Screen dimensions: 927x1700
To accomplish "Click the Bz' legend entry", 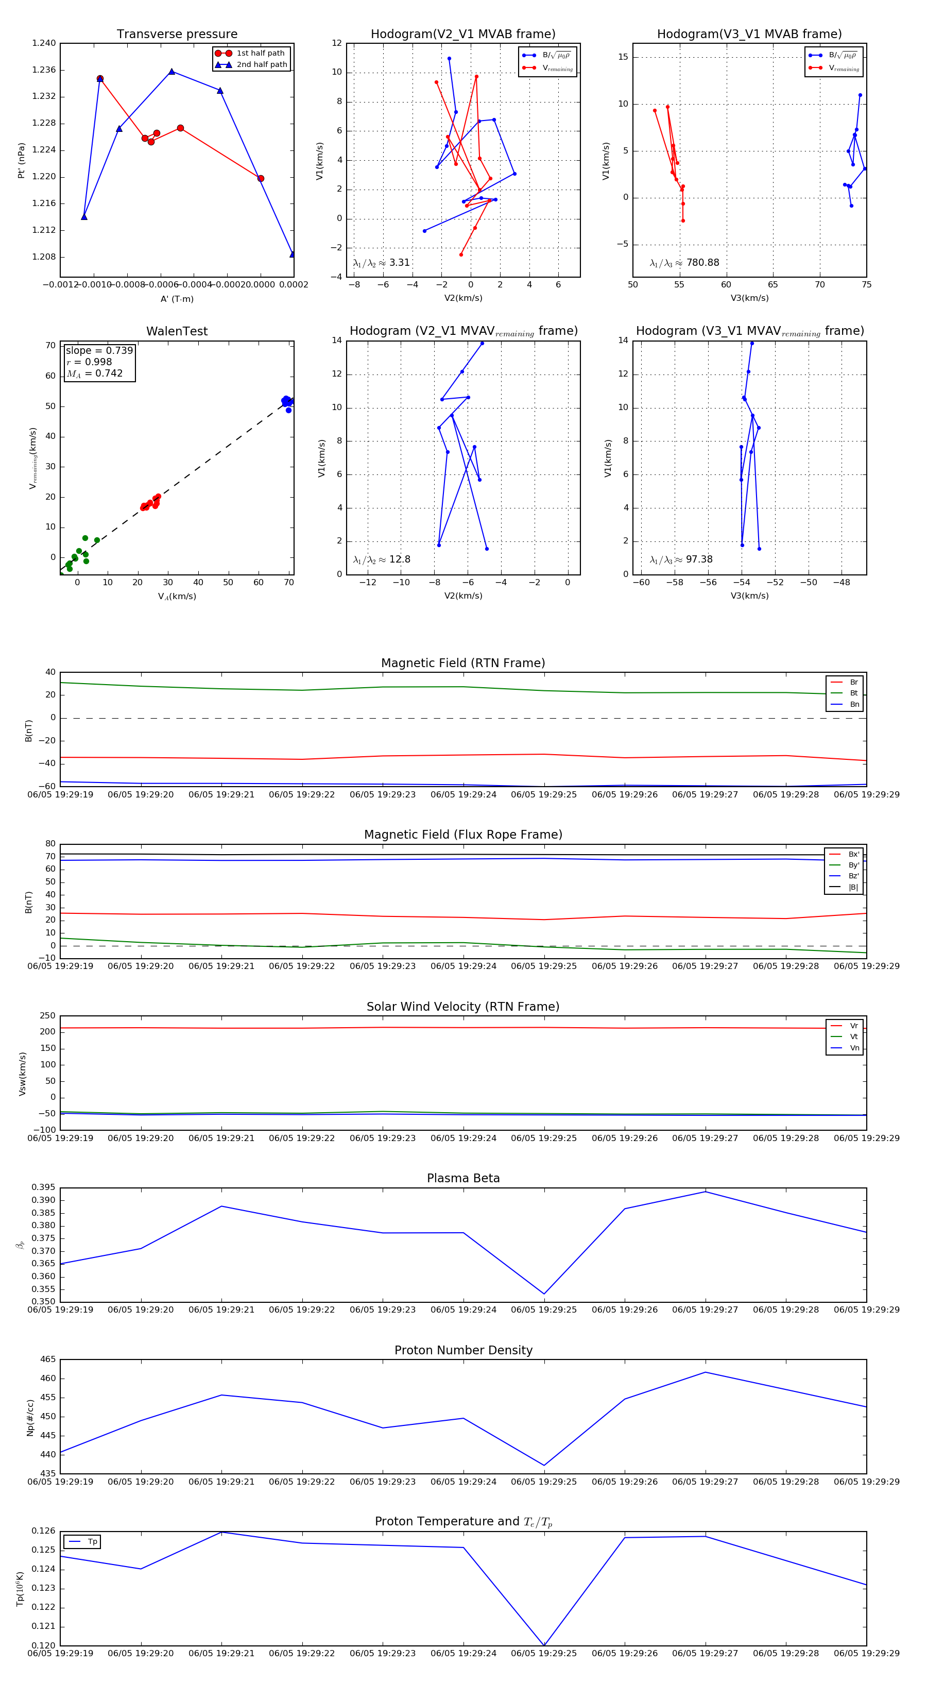I will coord(844,876).
